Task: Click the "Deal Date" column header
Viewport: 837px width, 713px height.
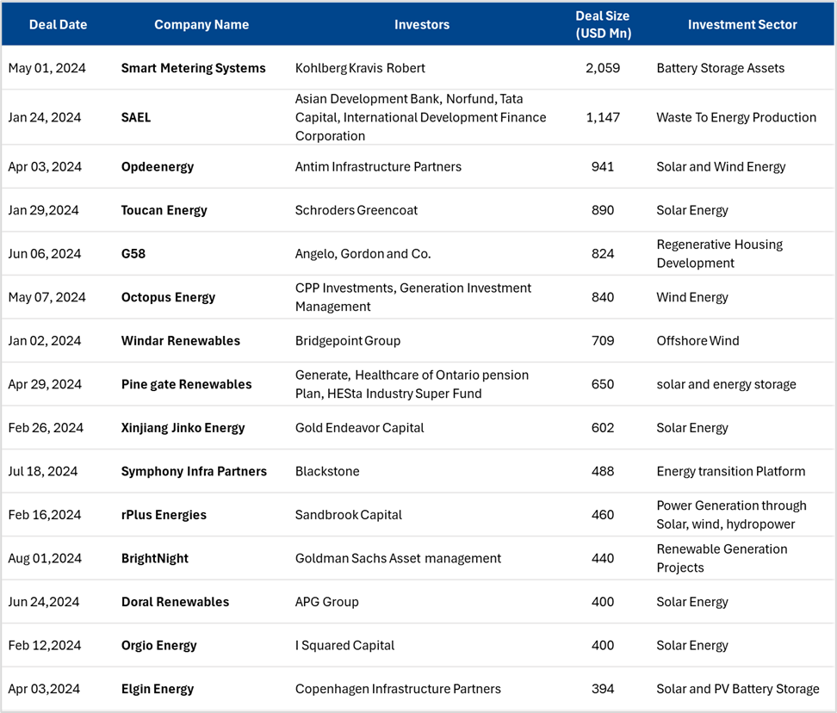Action: pos(58,25)
